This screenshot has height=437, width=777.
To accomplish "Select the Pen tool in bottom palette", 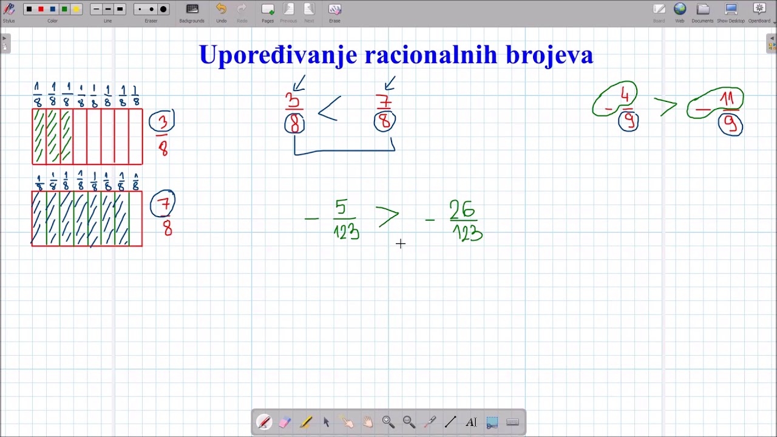I will click(x=264, y=422).
